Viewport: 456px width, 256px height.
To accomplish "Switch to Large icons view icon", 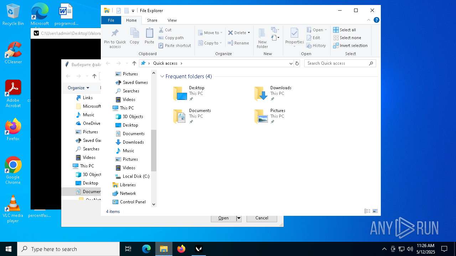I will click(375, 211).
